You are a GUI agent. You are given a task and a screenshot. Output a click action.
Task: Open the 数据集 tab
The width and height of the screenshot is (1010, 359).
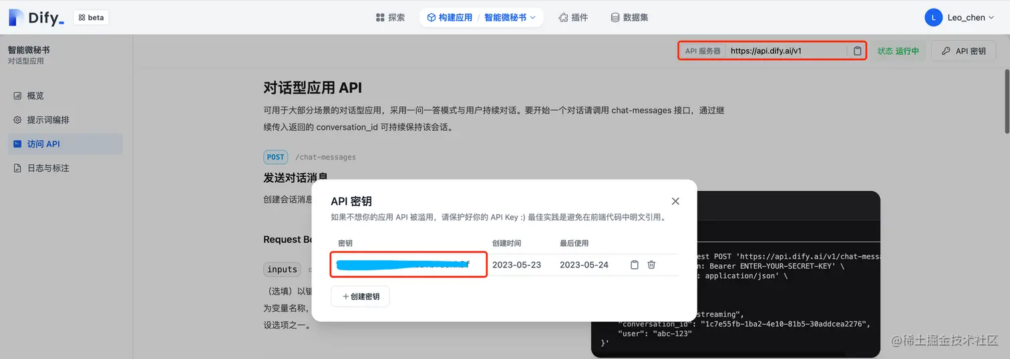pyautogui.click(x=629, y=17)
